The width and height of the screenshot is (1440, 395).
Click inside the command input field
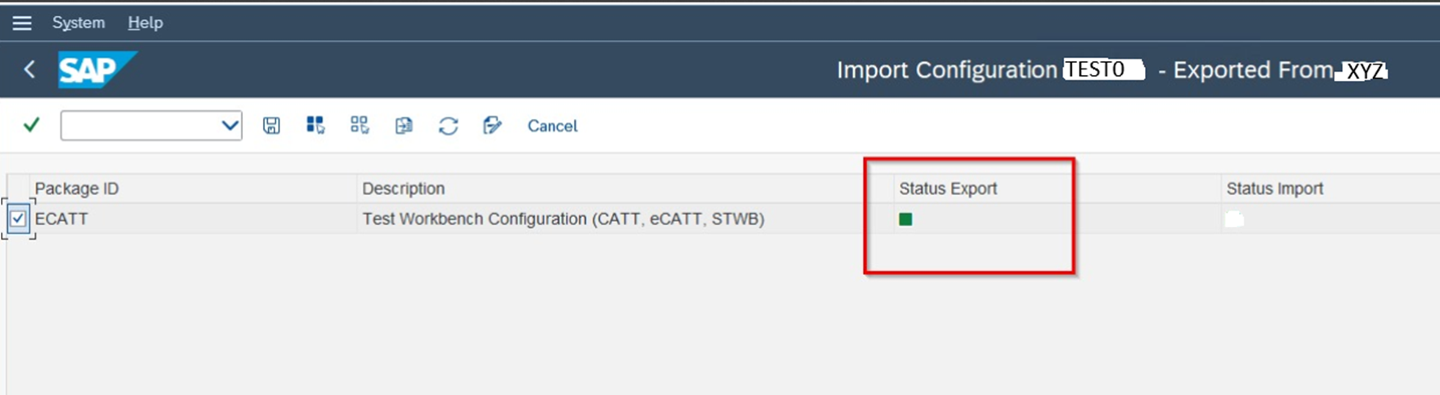pyautogui.click(x=139, y=126)
